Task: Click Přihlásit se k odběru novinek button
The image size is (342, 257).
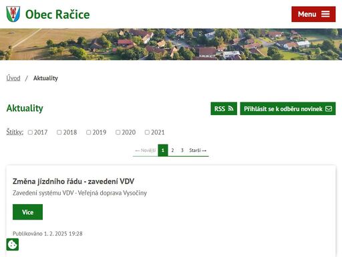Action: (x=288, y=108)
